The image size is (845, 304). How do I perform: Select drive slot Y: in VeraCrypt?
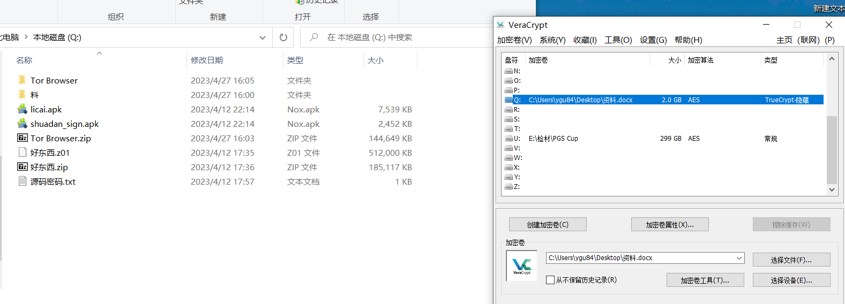pyautogui.click(x=512, y=177)
